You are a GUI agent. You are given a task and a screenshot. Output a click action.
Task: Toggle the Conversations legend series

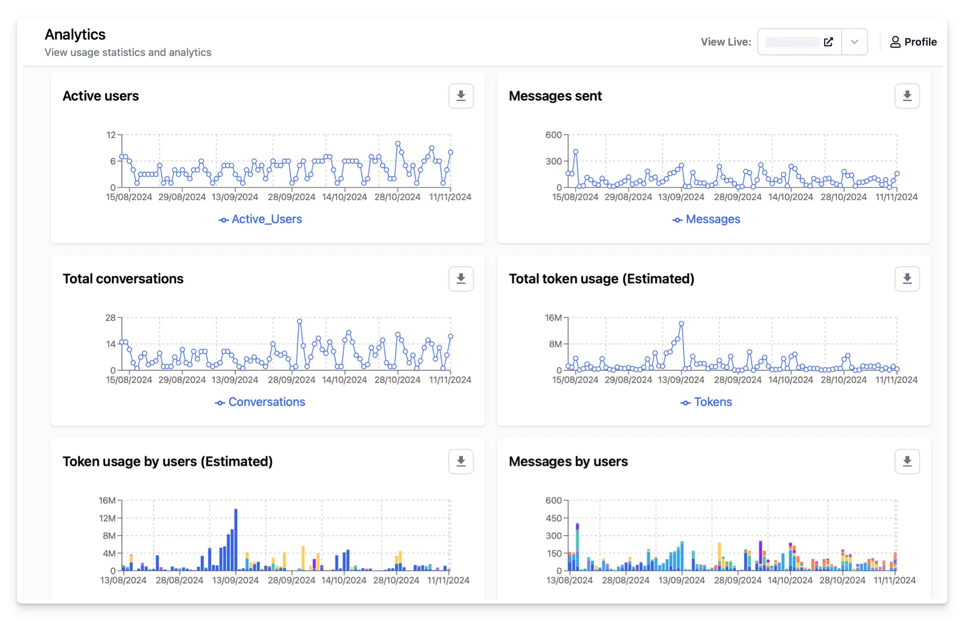260,402
